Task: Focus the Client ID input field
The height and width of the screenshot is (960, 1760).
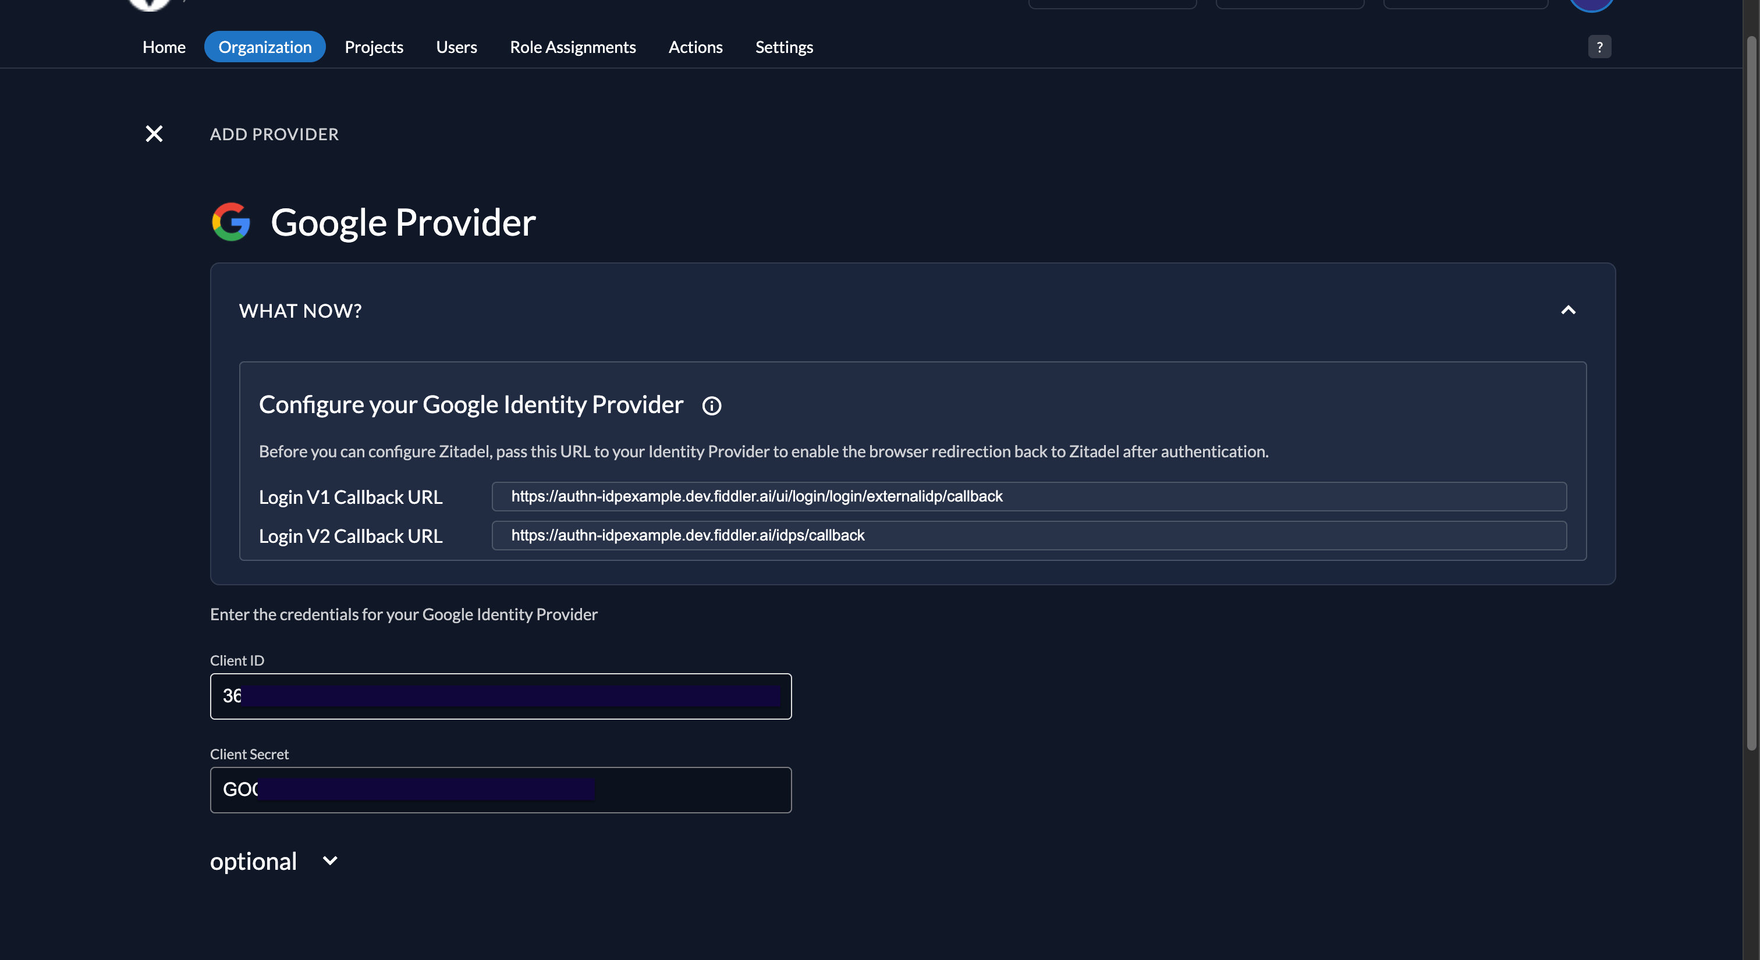Action: coord(501,696)
